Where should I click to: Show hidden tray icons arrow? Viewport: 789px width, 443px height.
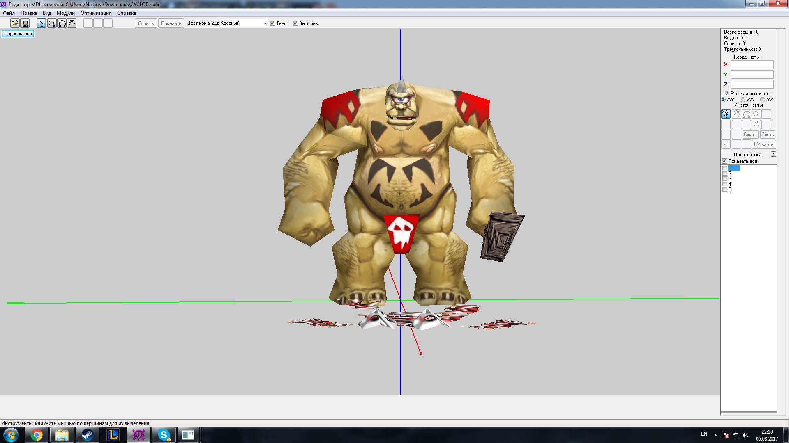pyautogui.click(x=715, y=435)
